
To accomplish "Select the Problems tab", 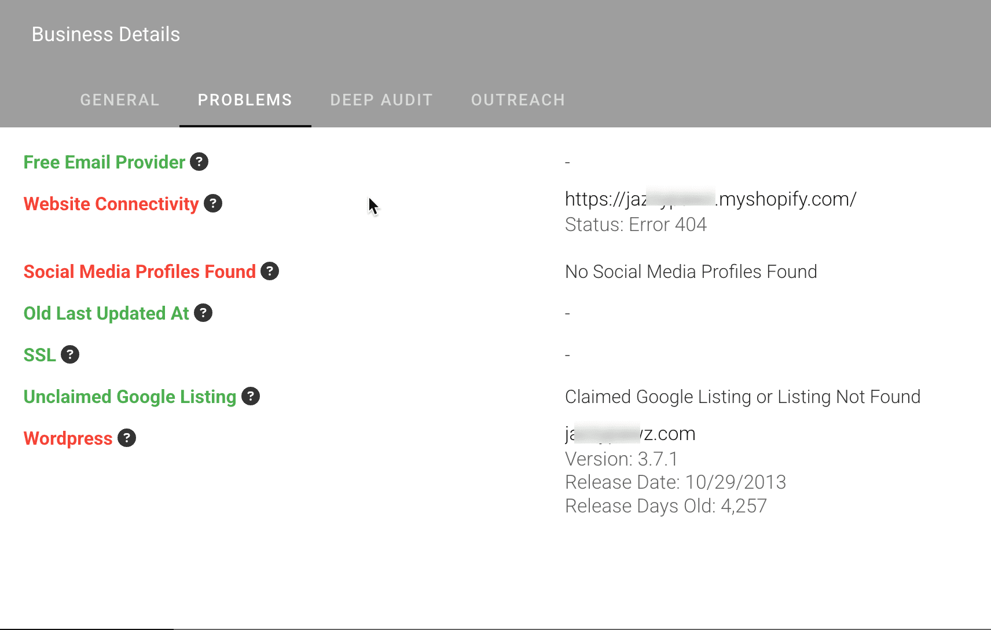I will point(245,100).
